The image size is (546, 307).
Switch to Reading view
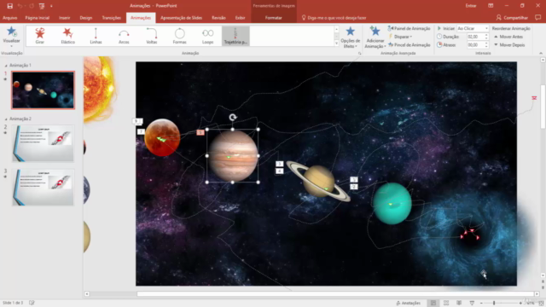click(459, 303)
